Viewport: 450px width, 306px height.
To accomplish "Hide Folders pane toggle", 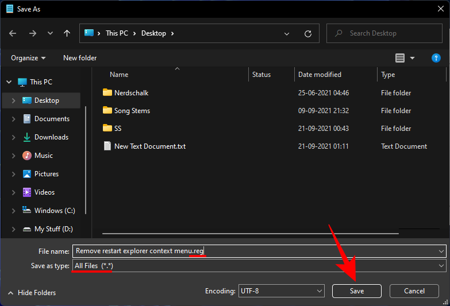I will pos(33,292).
